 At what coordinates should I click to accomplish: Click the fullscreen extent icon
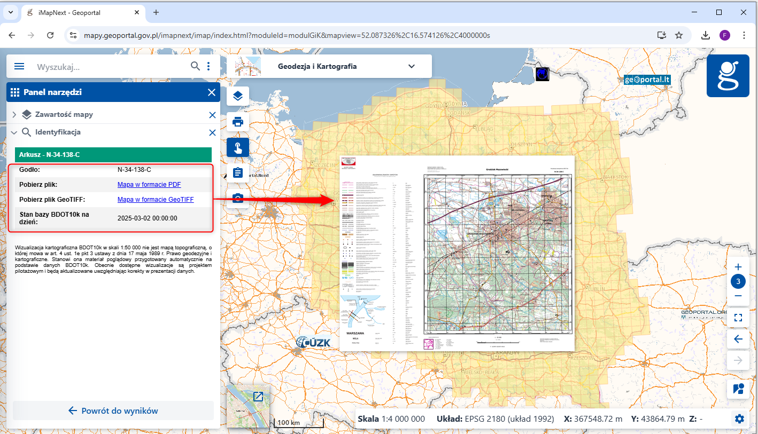click(x=738, y=318)
